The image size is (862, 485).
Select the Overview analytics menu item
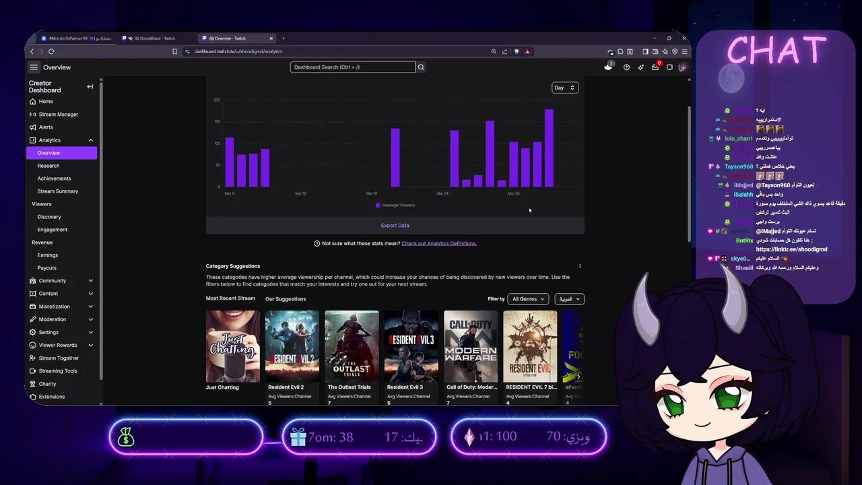(62, 153)
